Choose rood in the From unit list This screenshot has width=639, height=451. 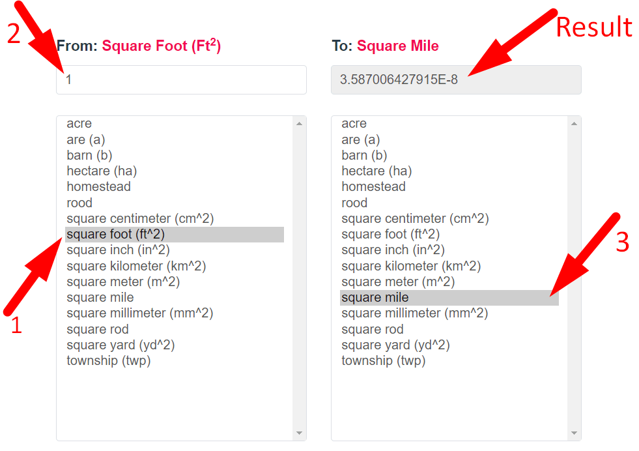[79, 202]
